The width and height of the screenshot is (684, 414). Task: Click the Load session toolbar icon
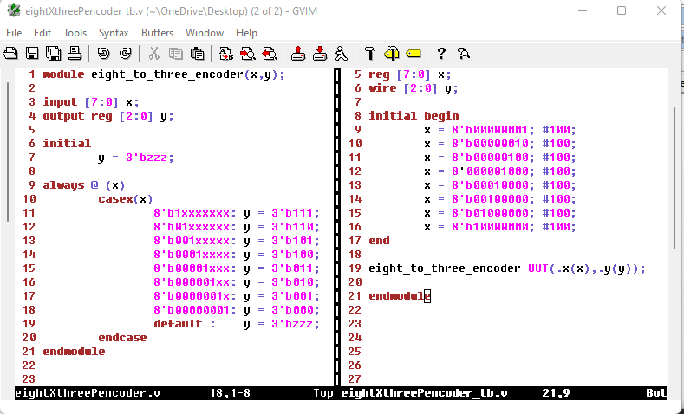298,54
